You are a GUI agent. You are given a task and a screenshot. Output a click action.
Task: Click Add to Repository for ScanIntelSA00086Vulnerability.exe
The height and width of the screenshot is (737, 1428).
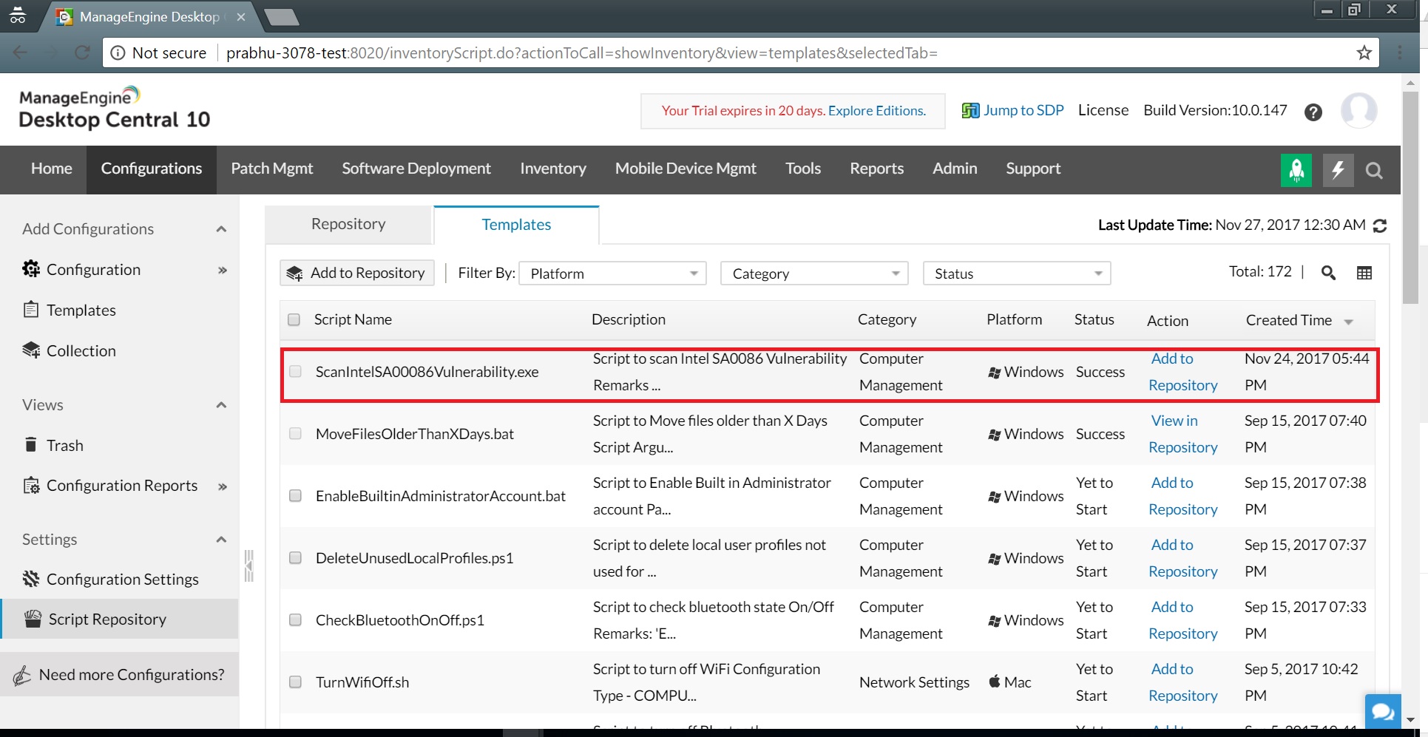1183,372
